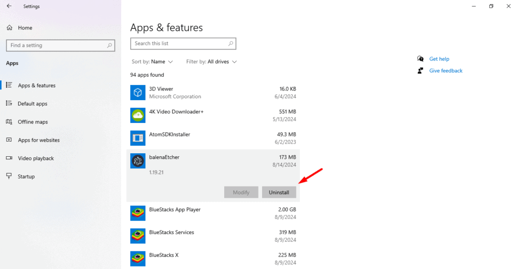Select BlueStacks Services name text
The height and width of the screenshot is (269, 517).
[172, 233]
